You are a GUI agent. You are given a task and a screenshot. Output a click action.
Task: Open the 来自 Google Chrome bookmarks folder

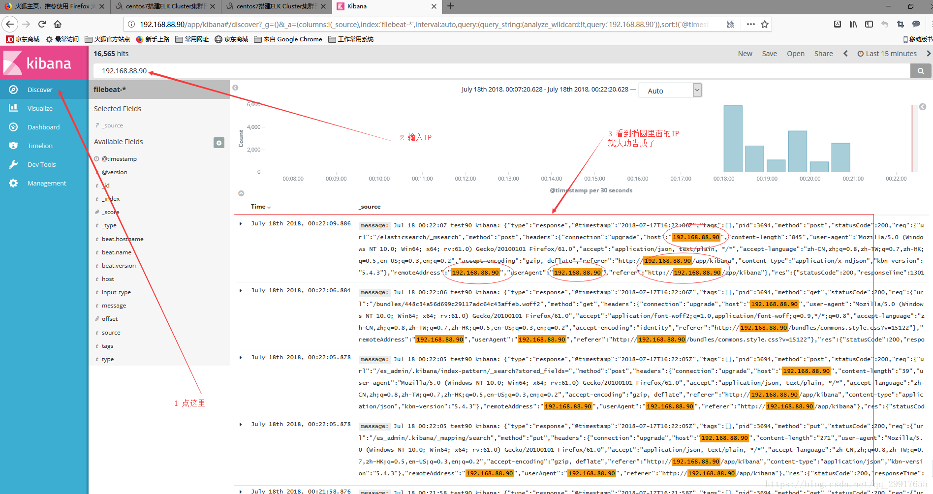pyautogui.click(x=288, y=39)
